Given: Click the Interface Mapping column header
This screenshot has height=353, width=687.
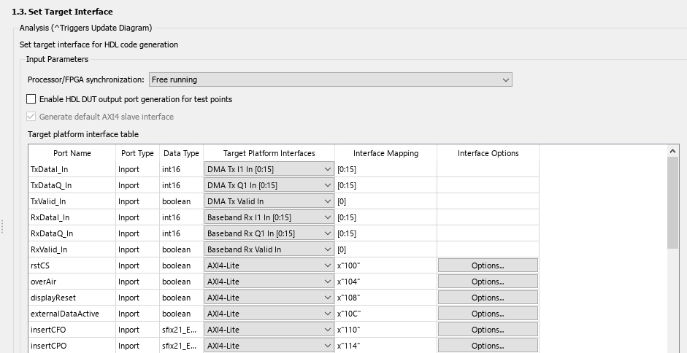Looking at the screenshot, I should (x=385, y=153).
